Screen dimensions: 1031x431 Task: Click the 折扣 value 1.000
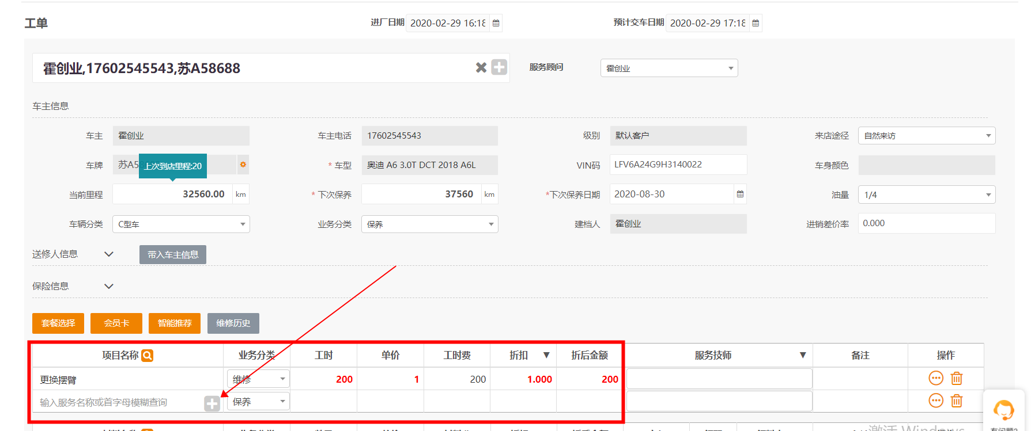click(539, 379)
